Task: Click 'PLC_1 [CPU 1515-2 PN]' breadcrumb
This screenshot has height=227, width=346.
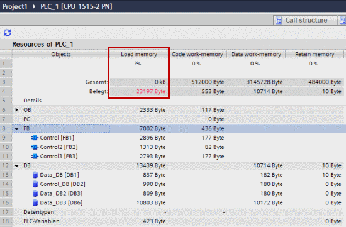Action: 76,6
